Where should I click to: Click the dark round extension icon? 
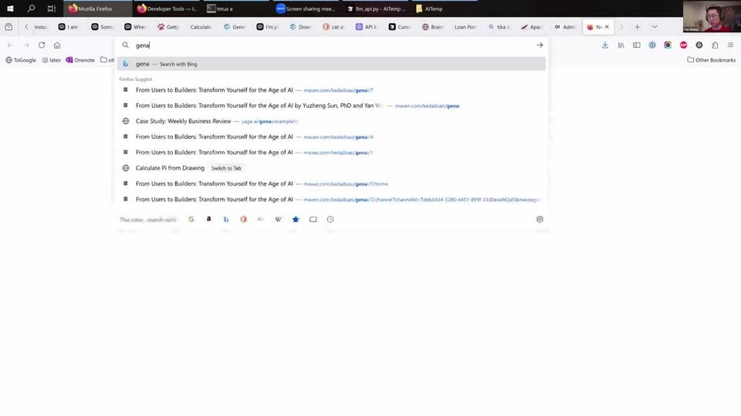[x=699, y=45]
